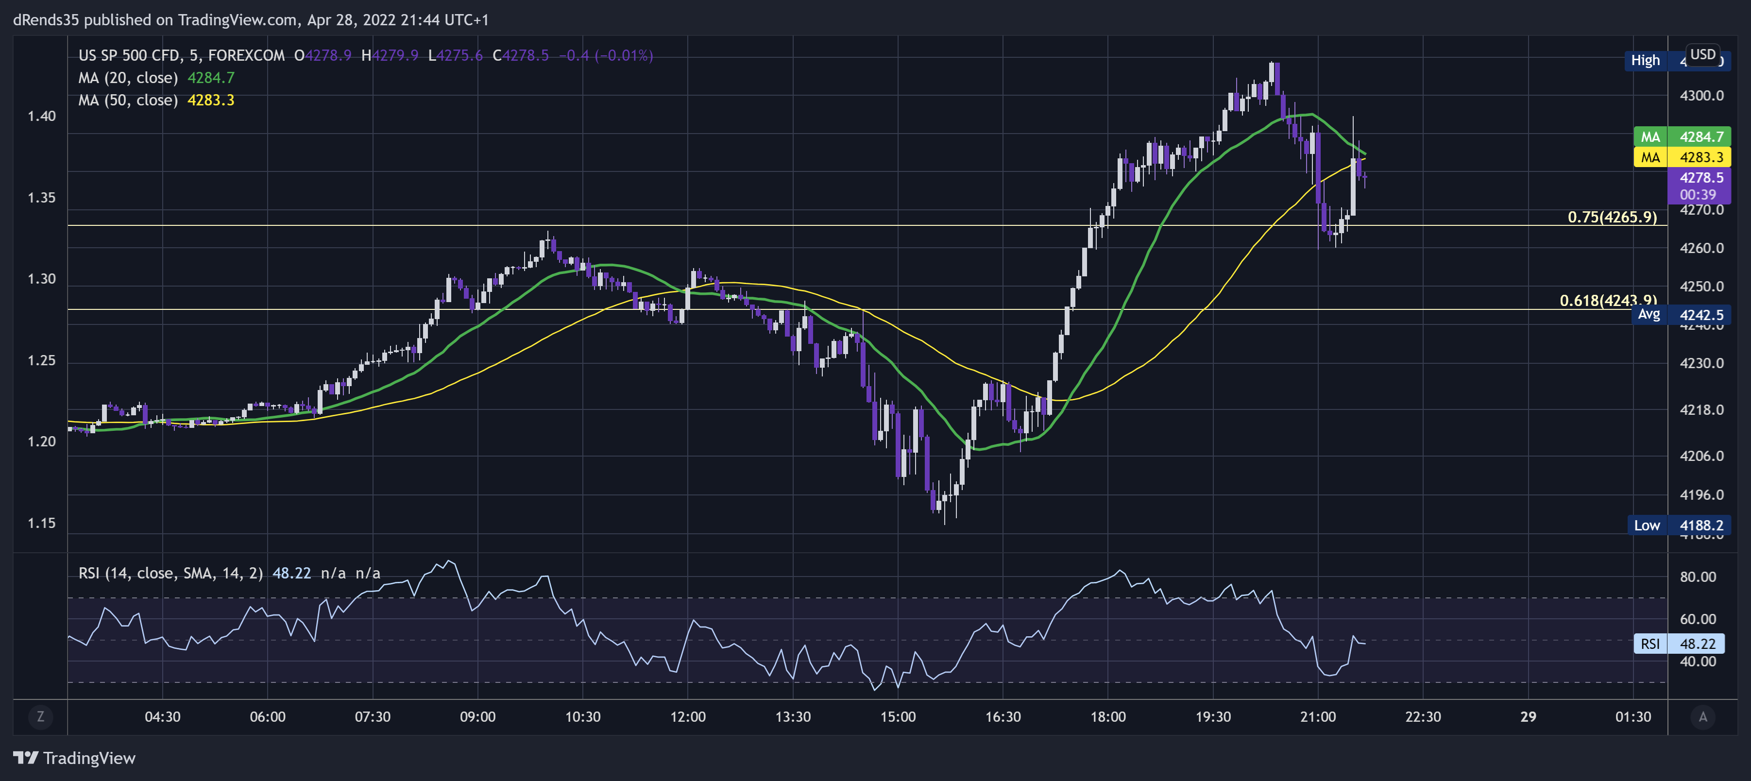This screenshot has width=1751, height=781.
Task: Click the 4250.0 price axis value
Action: pyautogui.click(x=1701, y=286)
